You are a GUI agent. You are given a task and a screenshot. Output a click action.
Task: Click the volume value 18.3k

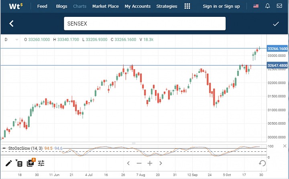point(149,40)
